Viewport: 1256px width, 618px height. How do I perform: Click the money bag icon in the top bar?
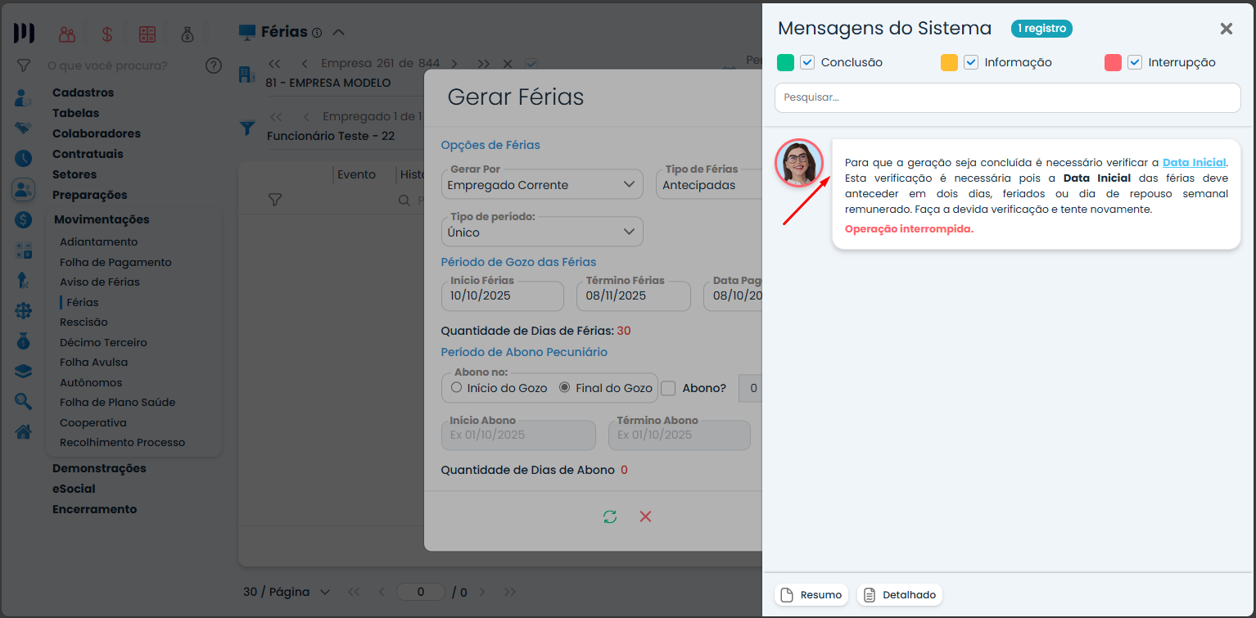[186, 34]
